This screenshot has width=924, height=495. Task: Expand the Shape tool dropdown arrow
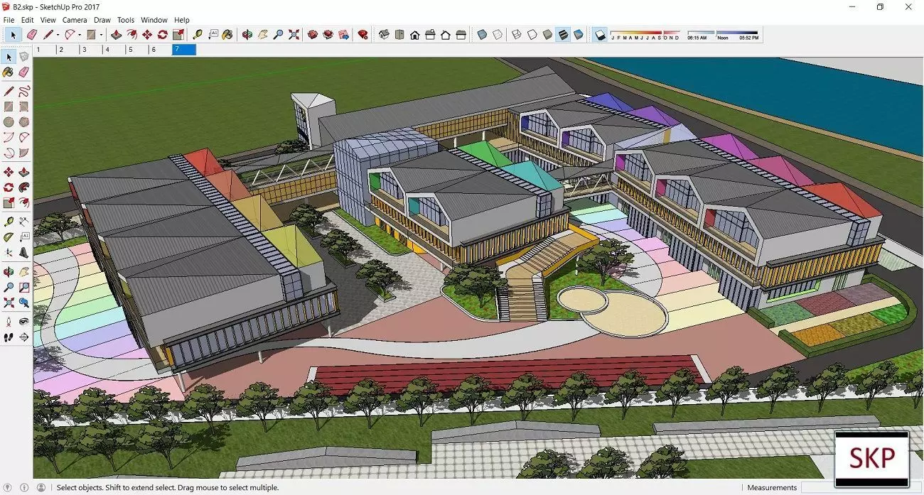pyautogui.click(x=102, y=34)
